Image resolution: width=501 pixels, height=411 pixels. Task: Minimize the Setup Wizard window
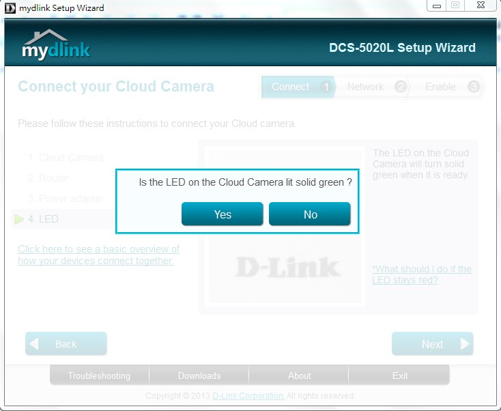pos(436,5)
